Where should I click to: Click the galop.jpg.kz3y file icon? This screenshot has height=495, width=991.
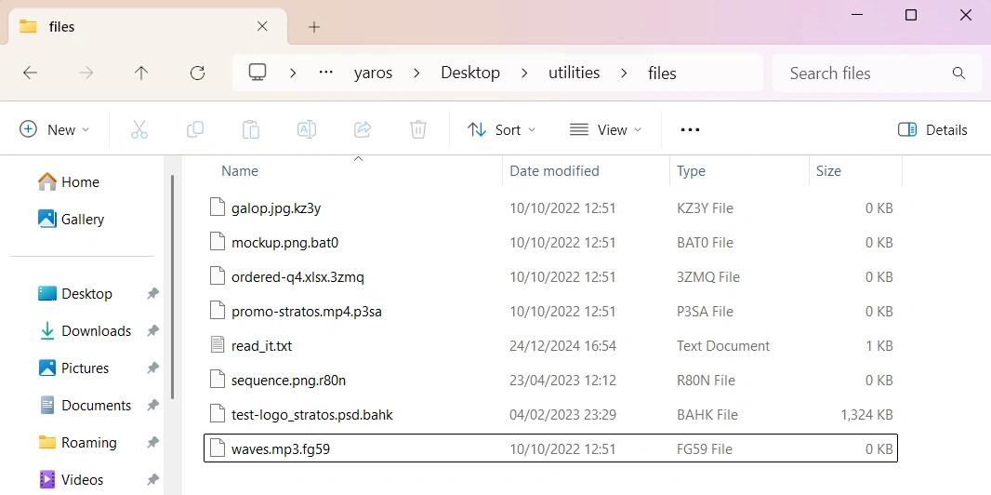(x=218, y=208)
